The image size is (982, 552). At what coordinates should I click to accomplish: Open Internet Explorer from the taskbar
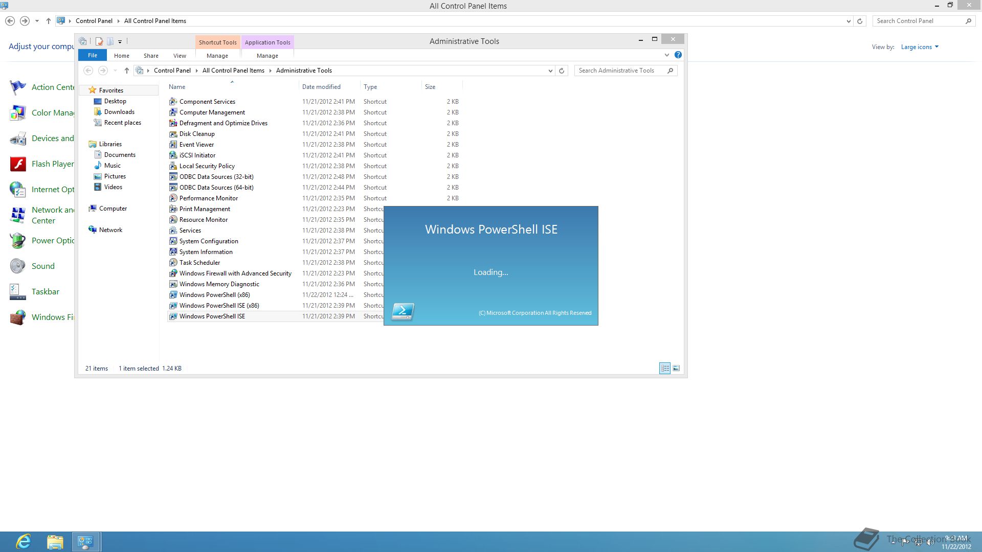click(24, 542)
